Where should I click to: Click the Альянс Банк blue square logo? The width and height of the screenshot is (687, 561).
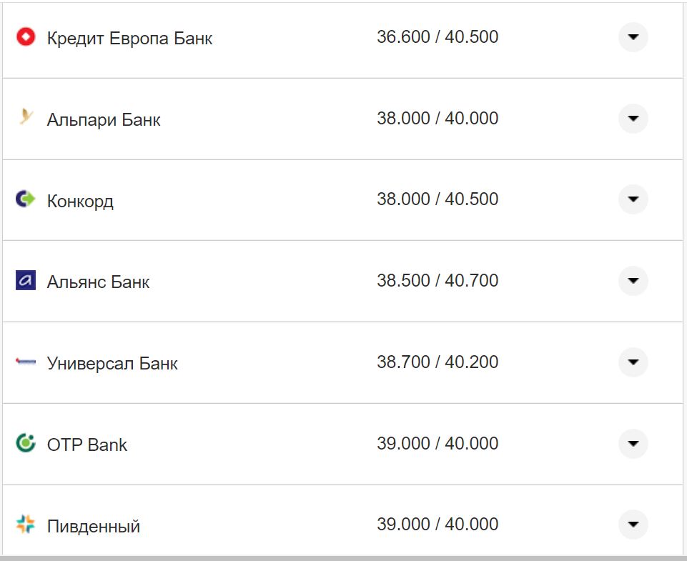[x=26, y=280]
